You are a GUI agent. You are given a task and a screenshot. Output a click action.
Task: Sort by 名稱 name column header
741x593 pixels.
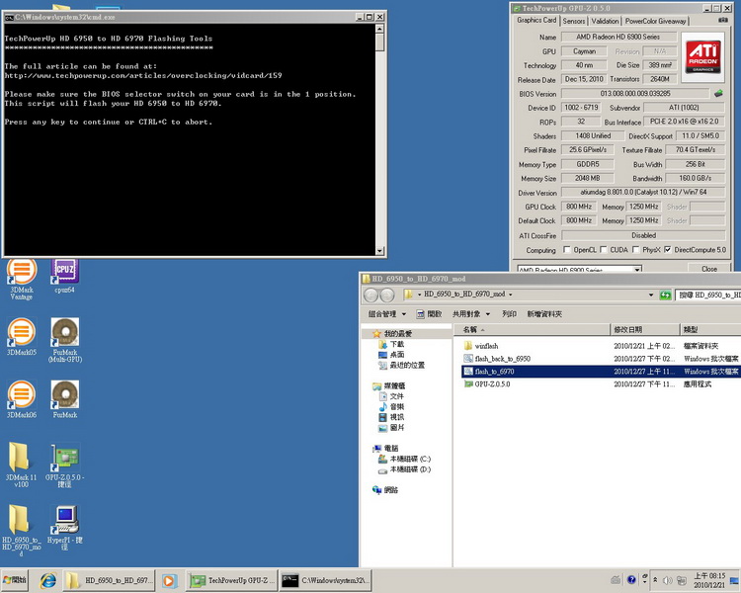click(533, 329)
